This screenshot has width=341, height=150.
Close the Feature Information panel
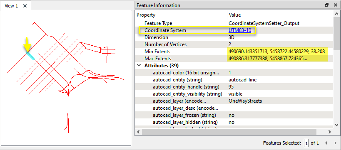point(335,5)
